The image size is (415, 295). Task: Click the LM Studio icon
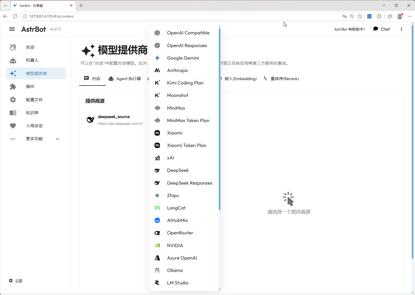pyautogui.click(x=157, y=283)
